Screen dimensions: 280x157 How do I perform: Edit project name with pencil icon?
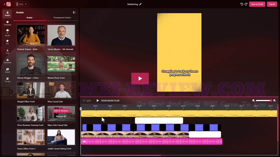point(140,4)
